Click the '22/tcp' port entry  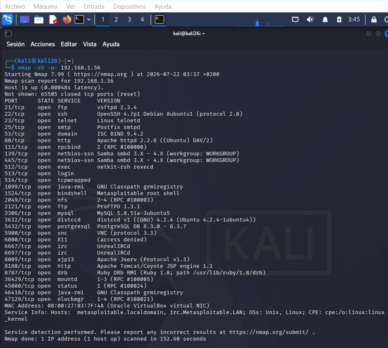tap(14, 114)
